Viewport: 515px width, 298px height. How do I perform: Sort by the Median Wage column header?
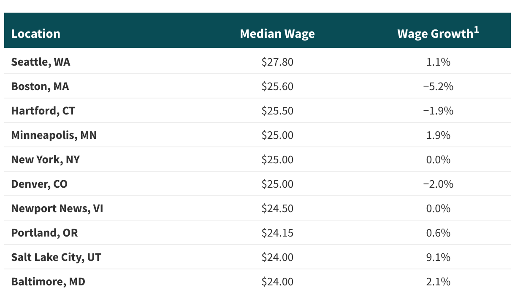coord(277,34)
